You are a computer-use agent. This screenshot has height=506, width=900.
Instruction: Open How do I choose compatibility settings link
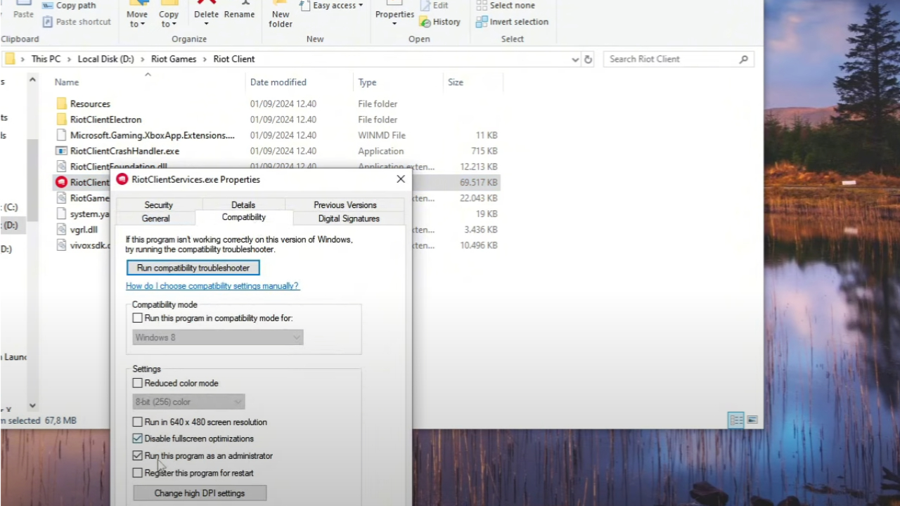[x=212, y=286]
